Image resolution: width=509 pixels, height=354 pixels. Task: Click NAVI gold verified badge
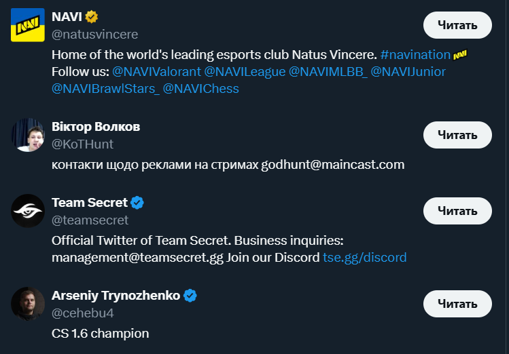coord(92,16)
